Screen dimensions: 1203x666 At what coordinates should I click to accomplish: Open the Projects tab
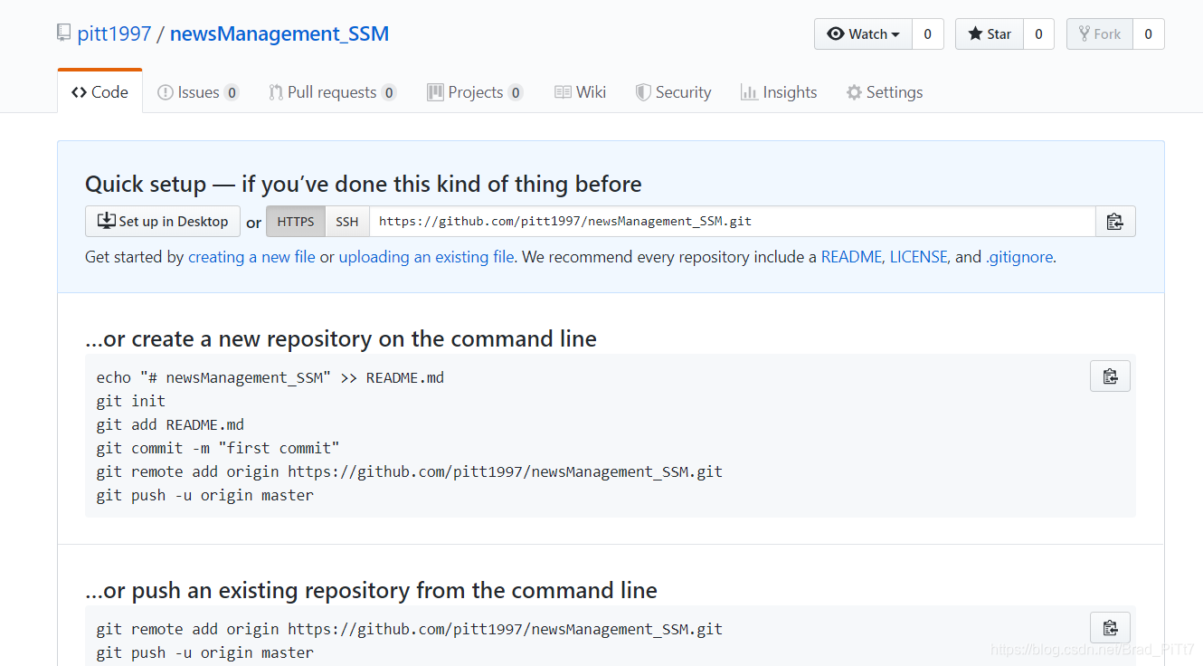[475, 92]
